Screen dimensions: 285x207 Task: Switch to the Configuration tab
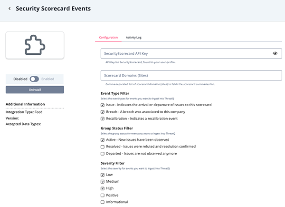(108, 38)
